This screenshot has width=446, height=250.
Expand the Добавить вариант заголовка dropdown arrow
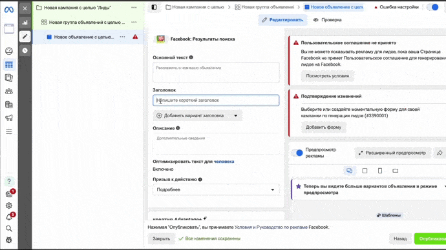[x=235, y=115]
